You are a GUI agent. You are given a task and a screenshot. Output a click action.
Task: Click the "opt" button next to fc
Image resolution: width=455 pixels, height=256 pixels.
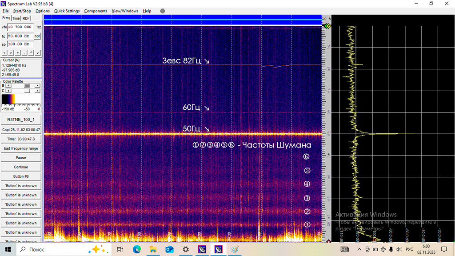[x=38, y=36]
